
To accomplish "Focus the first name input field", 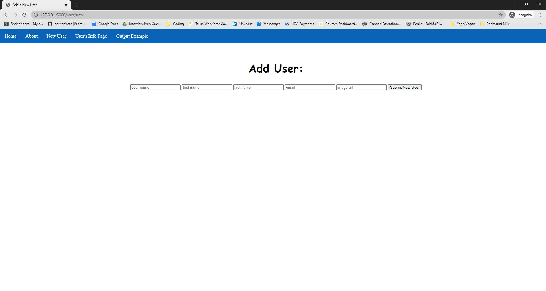I will (207, 88).
